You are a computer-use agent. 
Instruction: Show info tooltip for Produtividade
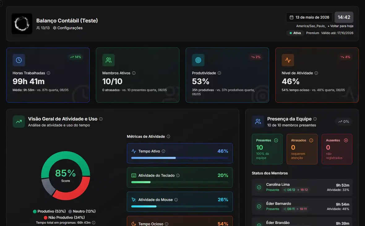(x=219, y=73)
